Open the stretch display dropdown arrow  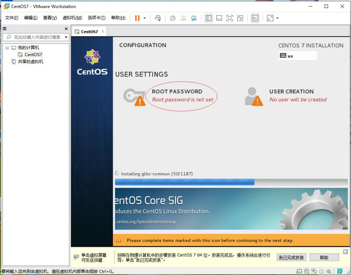tap(277, 18)
